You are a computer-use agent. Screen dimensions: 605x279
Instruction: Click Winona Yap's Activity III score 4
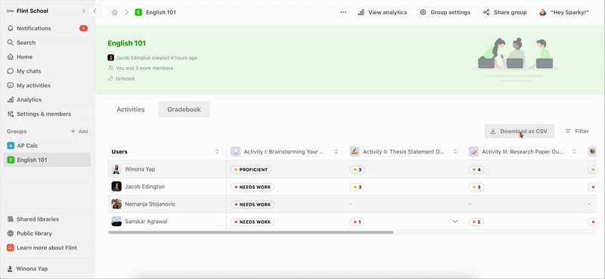pos(476,169)
